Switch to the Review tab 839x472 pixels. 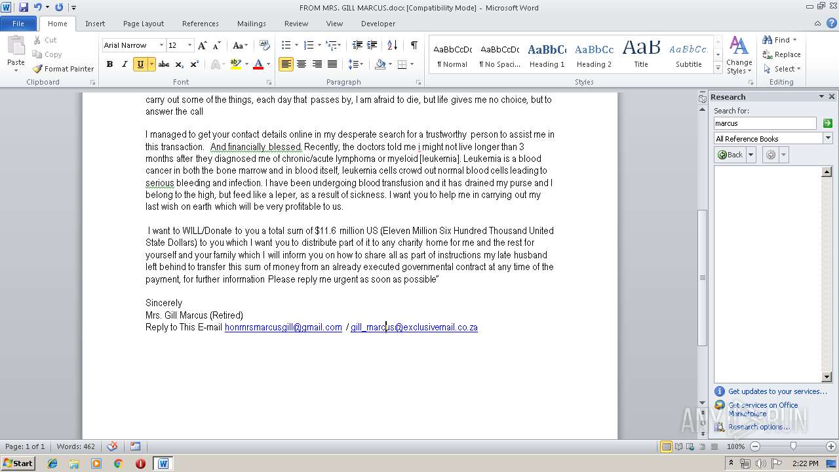click(x=296, y=24)
